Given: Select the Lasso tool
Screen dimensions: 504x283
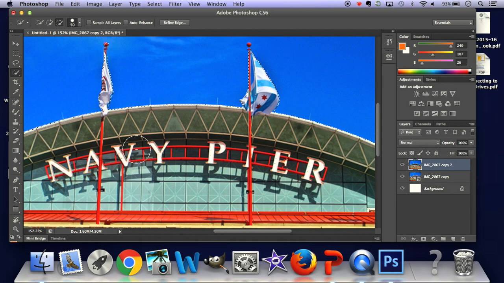Looking at the screenshot, I should [16, 63].
